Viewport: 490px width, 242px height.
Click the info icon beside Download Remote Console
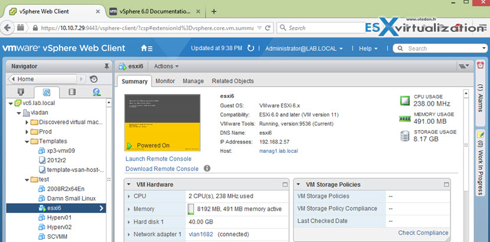pos(207,168)
